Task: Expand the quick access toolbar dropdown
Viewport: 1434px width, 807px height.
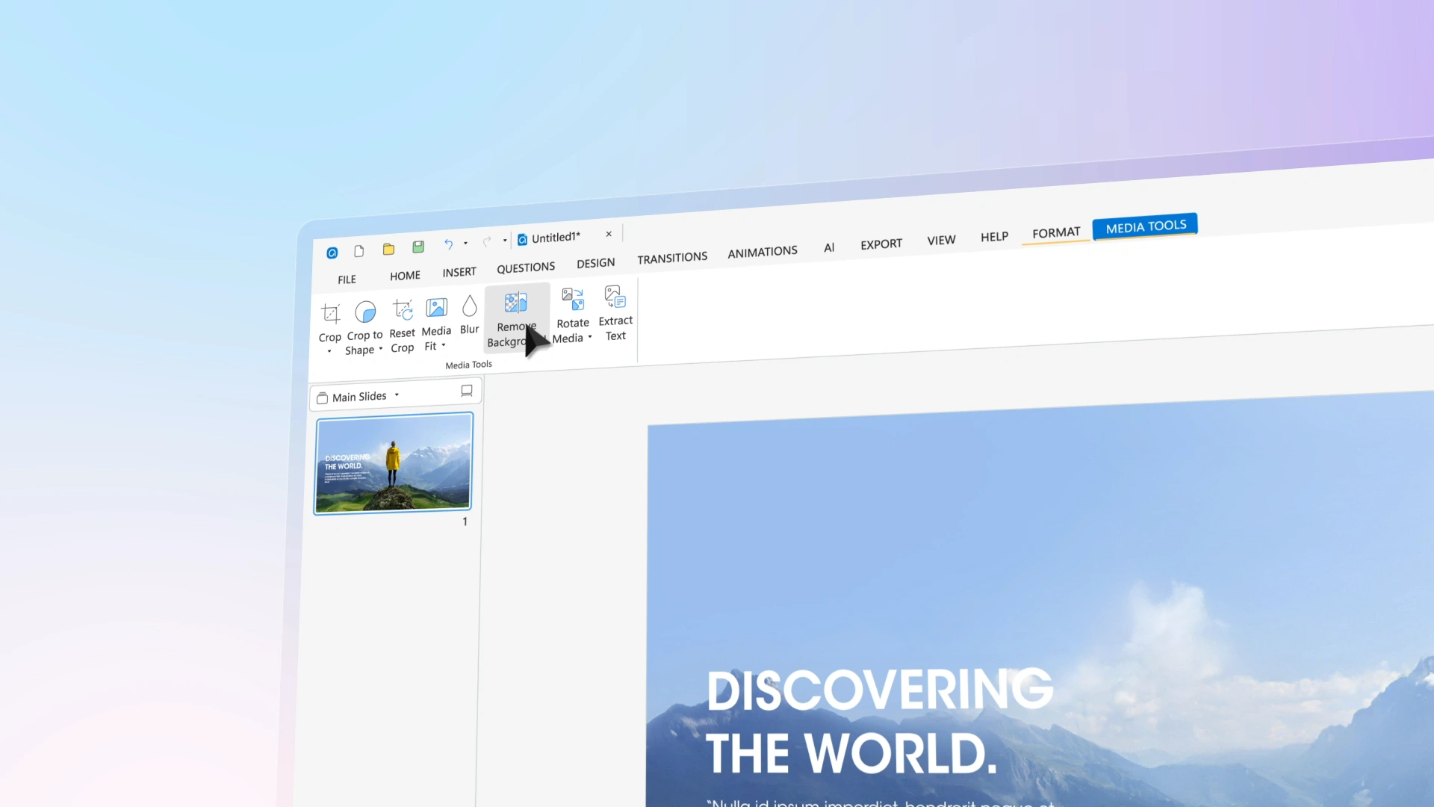Action: tap(505, 240)
